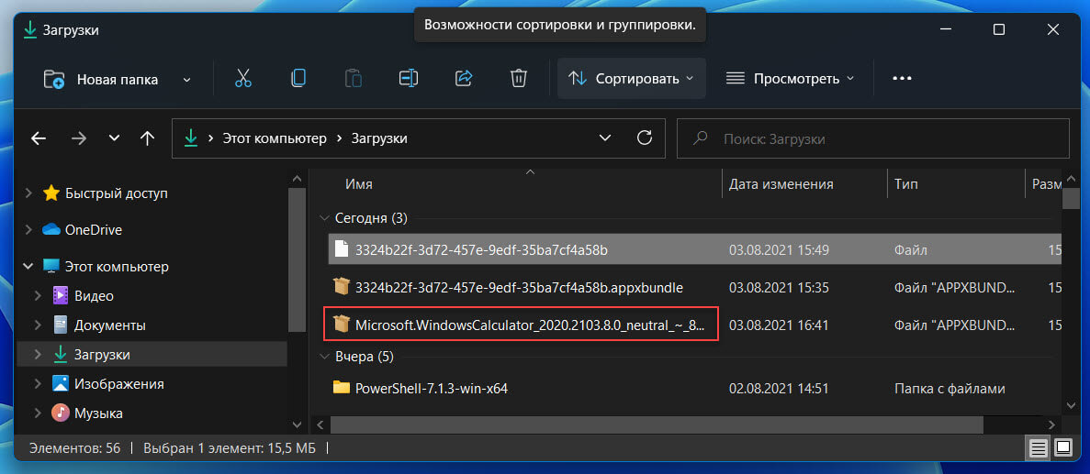This screenshot has height=474, width=1090.
Task: Click inside the Поиск: Загрузки search field
Action: click(872, 138)
